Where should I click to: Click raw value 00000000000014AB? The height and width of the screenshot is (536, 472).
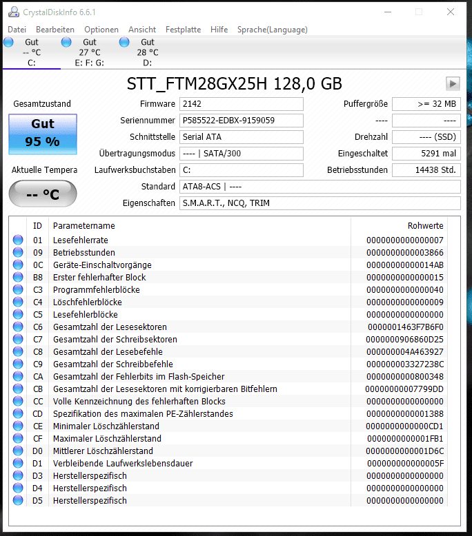click(405, 265)
